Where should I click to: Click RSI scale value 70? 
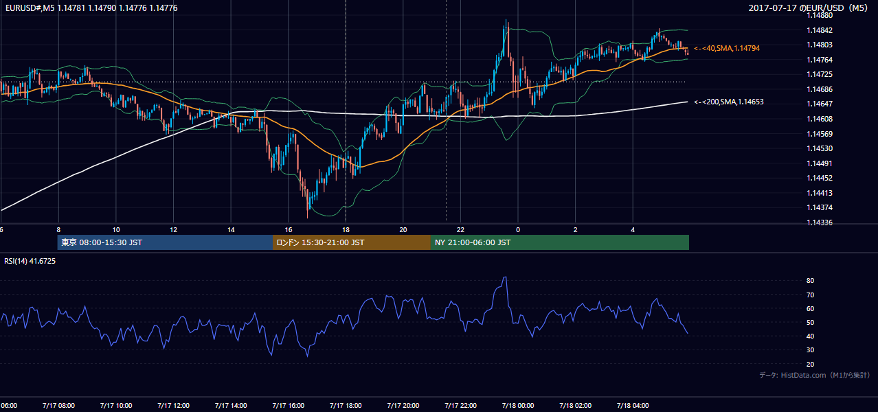pos(811,295)
